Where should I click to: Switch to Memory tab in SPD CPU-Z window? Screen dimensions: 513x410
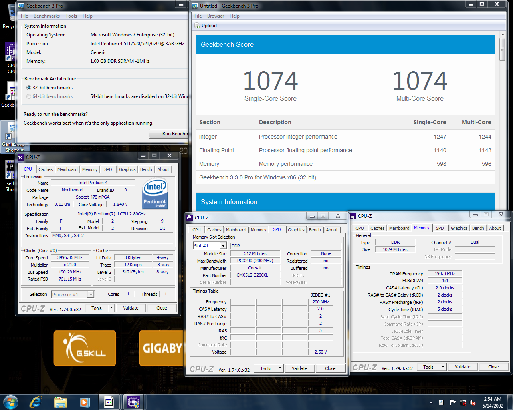(x=259, y=230)
